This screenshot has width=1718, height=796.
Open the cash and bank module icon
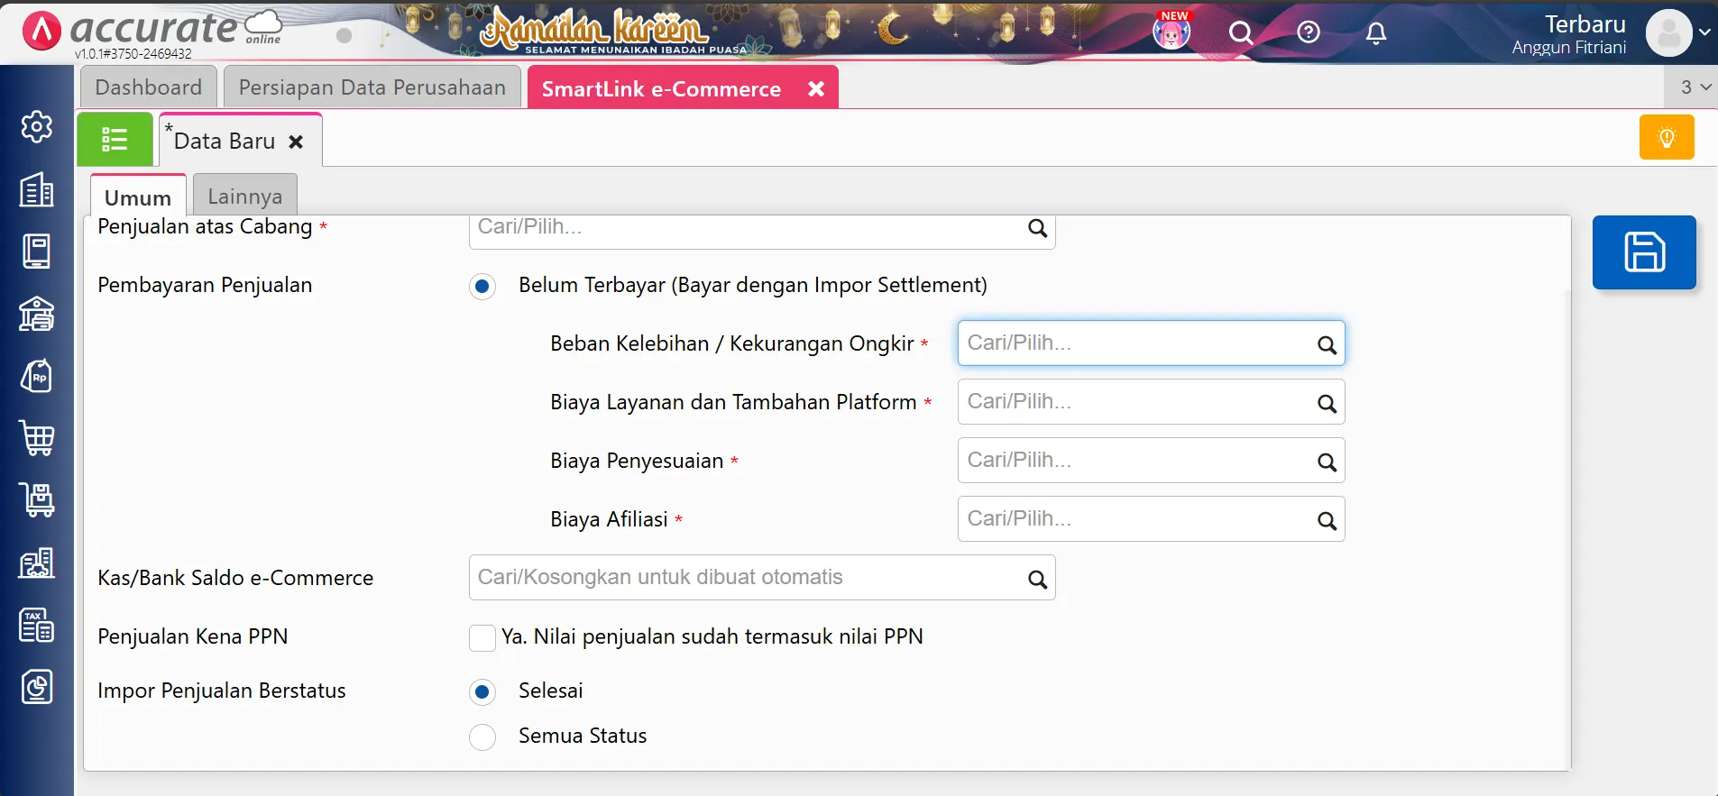click(37, 314)
